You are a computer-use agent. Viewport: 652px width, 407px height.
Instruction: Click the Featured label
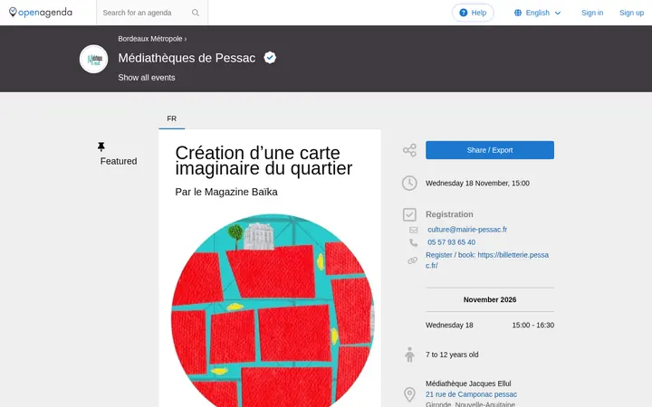tap(119, 161)
